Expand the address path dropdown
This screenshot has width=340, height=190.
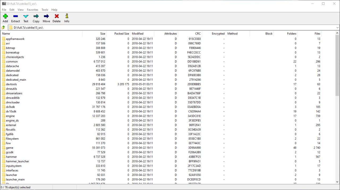pos(337,28)
